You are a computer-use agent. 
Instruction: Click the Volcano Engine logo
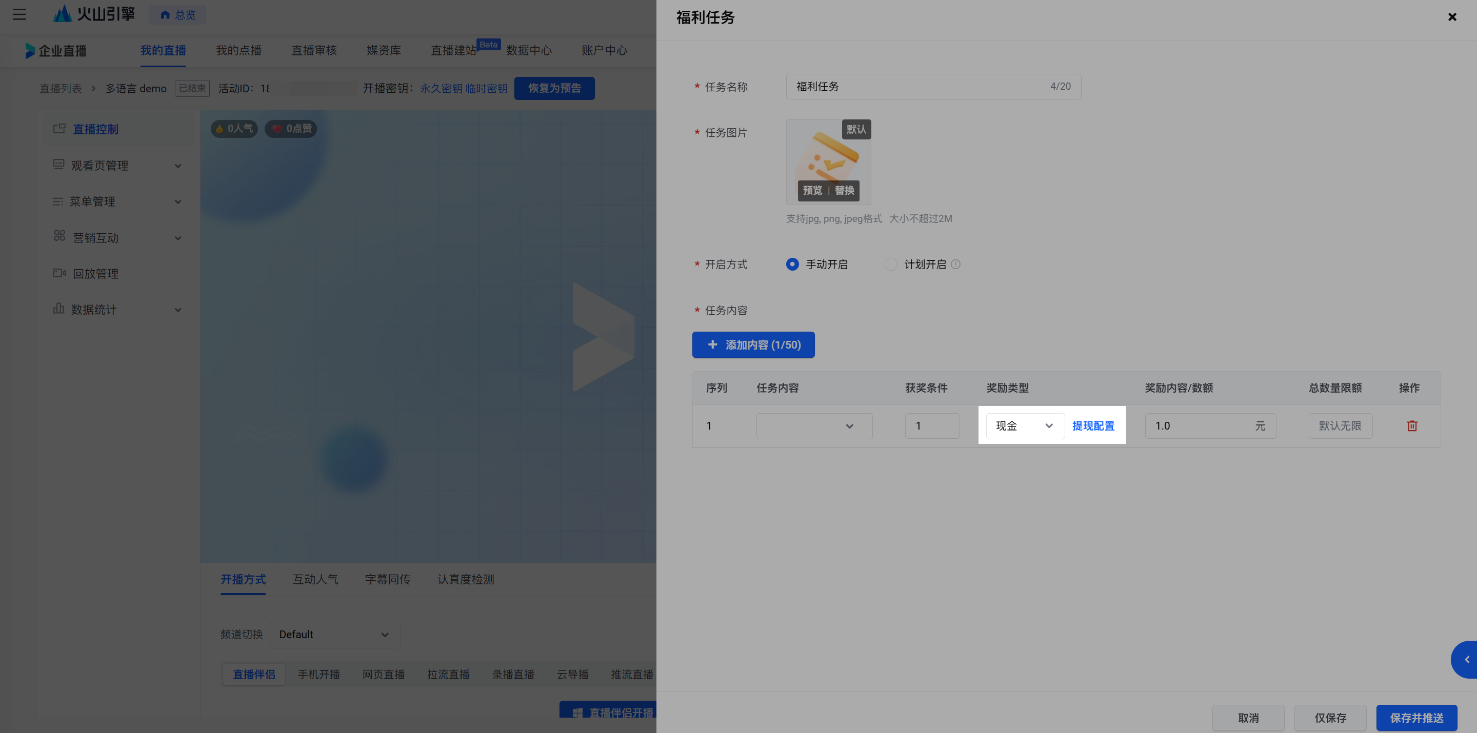[94, 14]
